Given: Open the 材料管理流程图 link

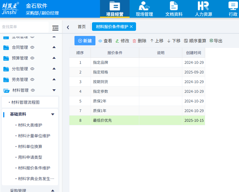Looking at the screenshot, I should click(x=26, y=102).
